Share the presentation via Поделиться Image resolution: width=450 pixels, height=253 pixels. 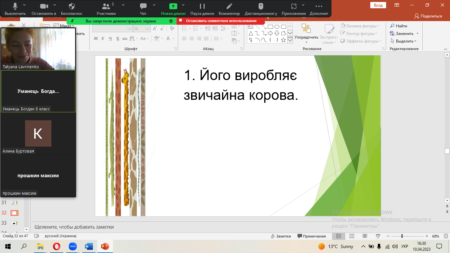428,16
